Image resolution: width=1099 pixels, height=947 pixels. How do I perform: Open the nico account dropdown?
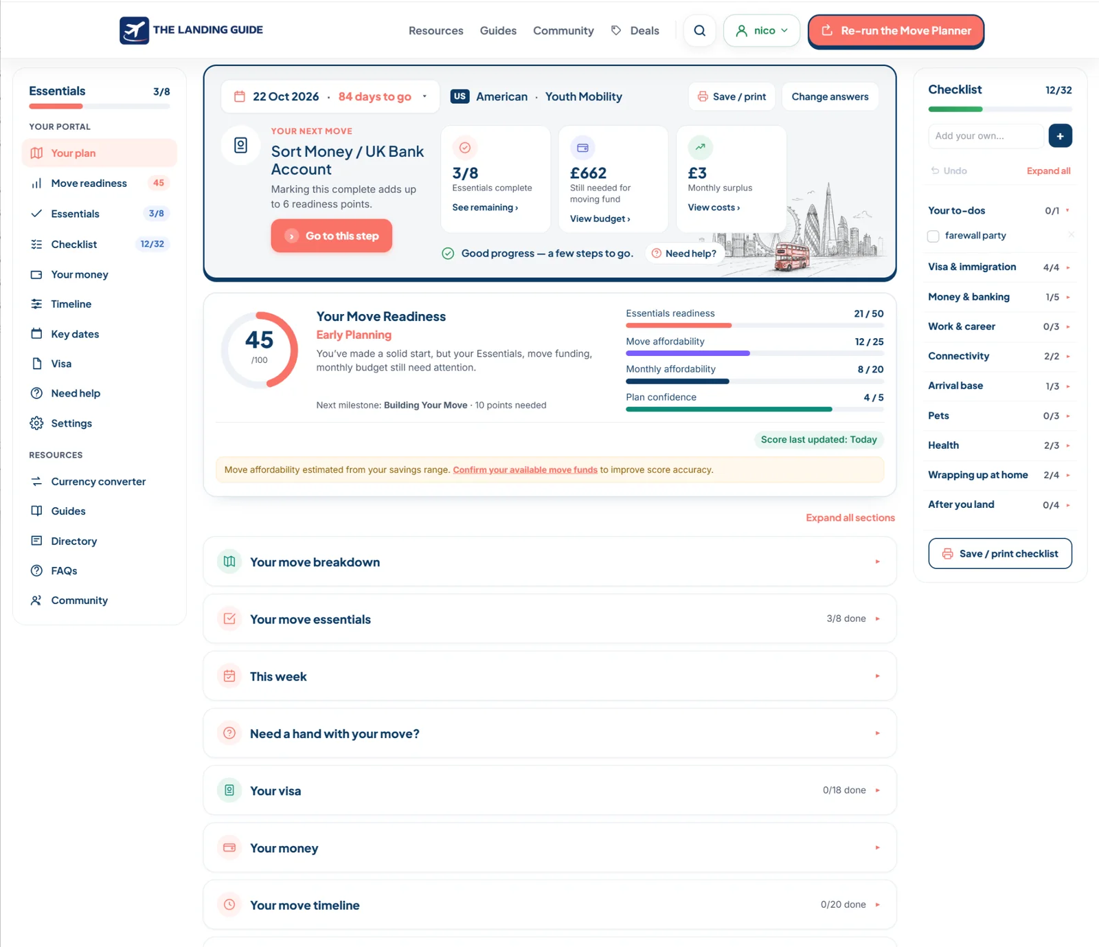[761, 31]
